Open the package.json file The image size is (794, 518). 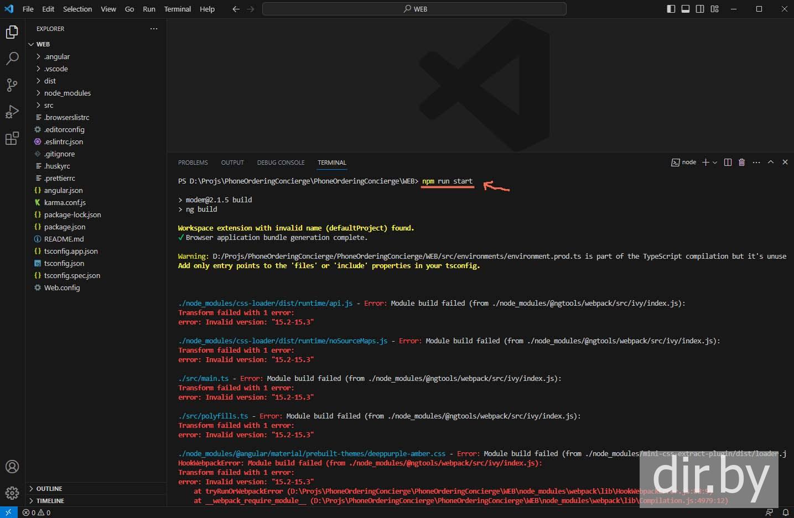[x=65, y=227]
